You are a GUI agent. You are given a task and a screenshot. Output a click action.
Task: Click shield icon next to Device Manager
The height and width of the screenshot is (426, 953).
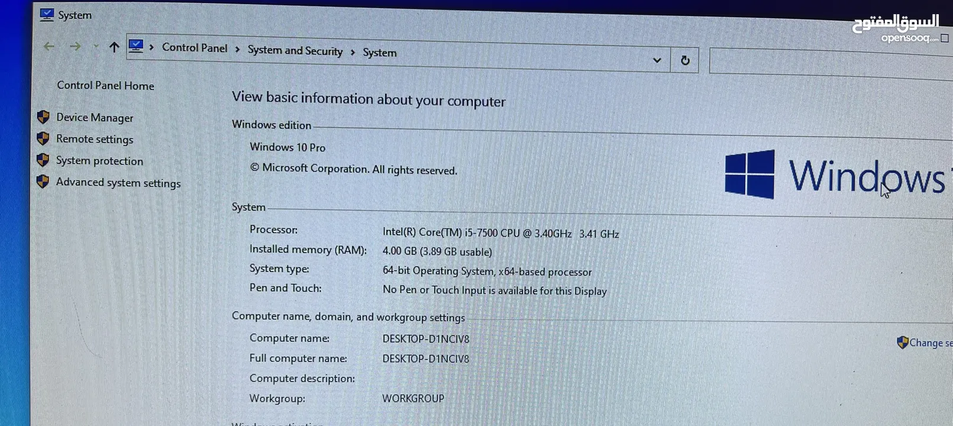43,117
